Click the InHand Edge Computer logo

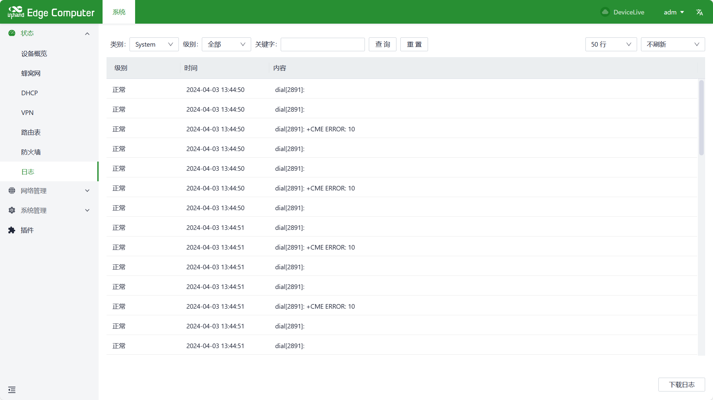51,12
